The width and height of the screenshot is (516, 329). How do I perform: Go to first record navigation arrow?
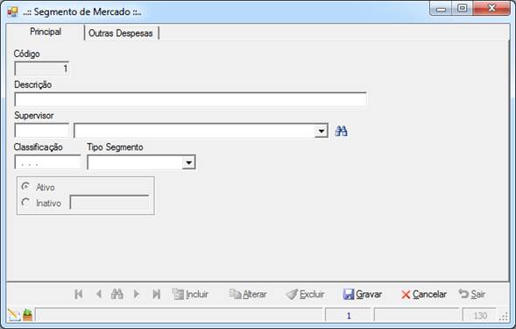pyautogui.click(x=79, y=294)
